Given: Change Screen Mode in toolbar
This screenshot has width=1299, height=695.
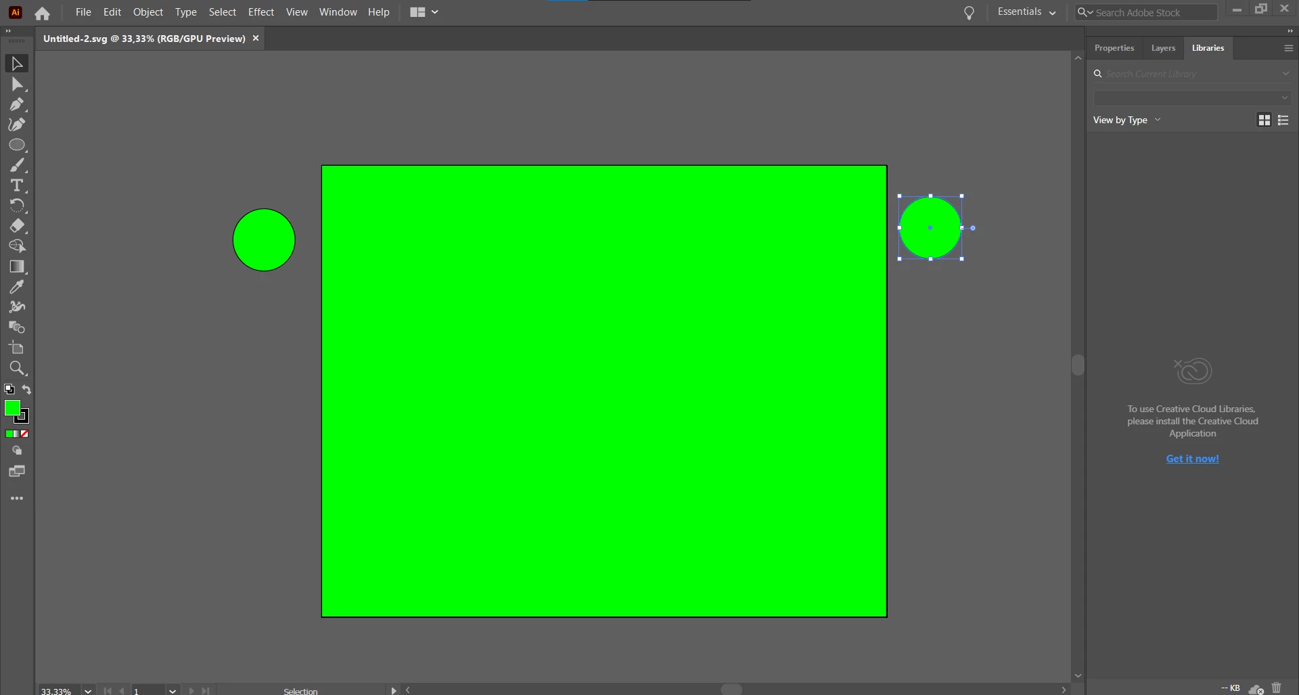Looking at the screenshot, I should pos(17,471).
